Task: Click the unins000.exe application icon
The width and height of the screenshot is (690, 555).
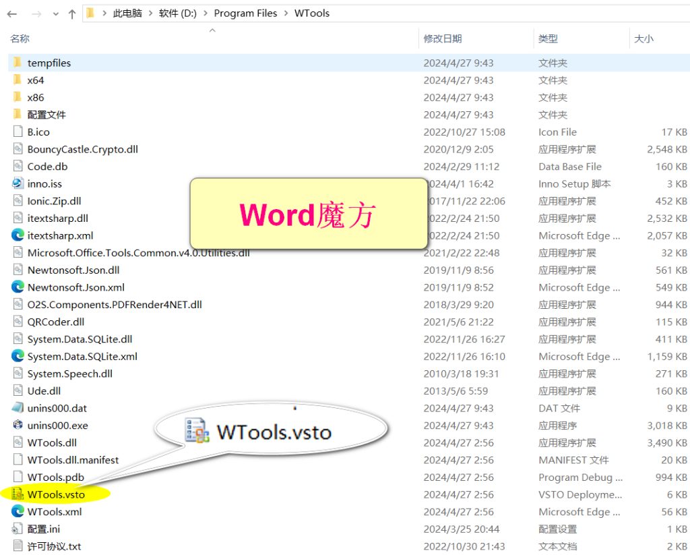Action: [19, 426]
